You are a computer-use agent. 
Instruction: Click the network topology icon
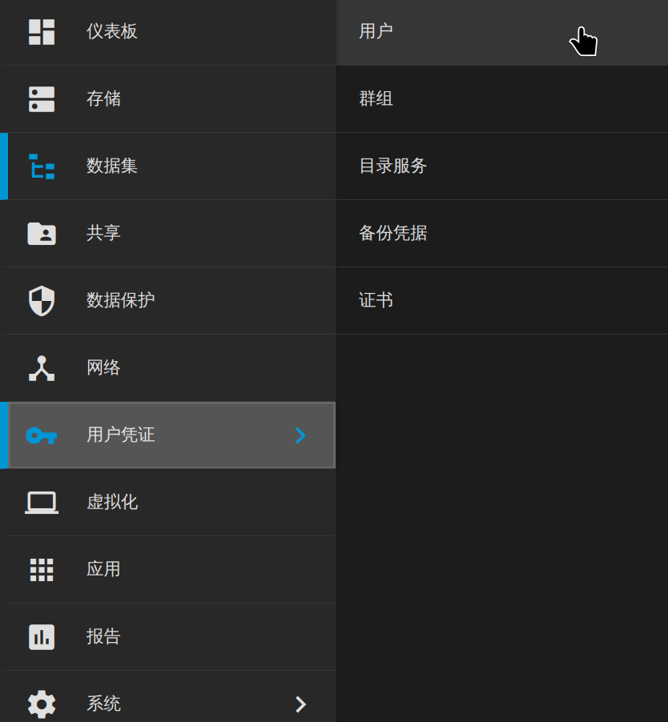click(x=42, y=368)
